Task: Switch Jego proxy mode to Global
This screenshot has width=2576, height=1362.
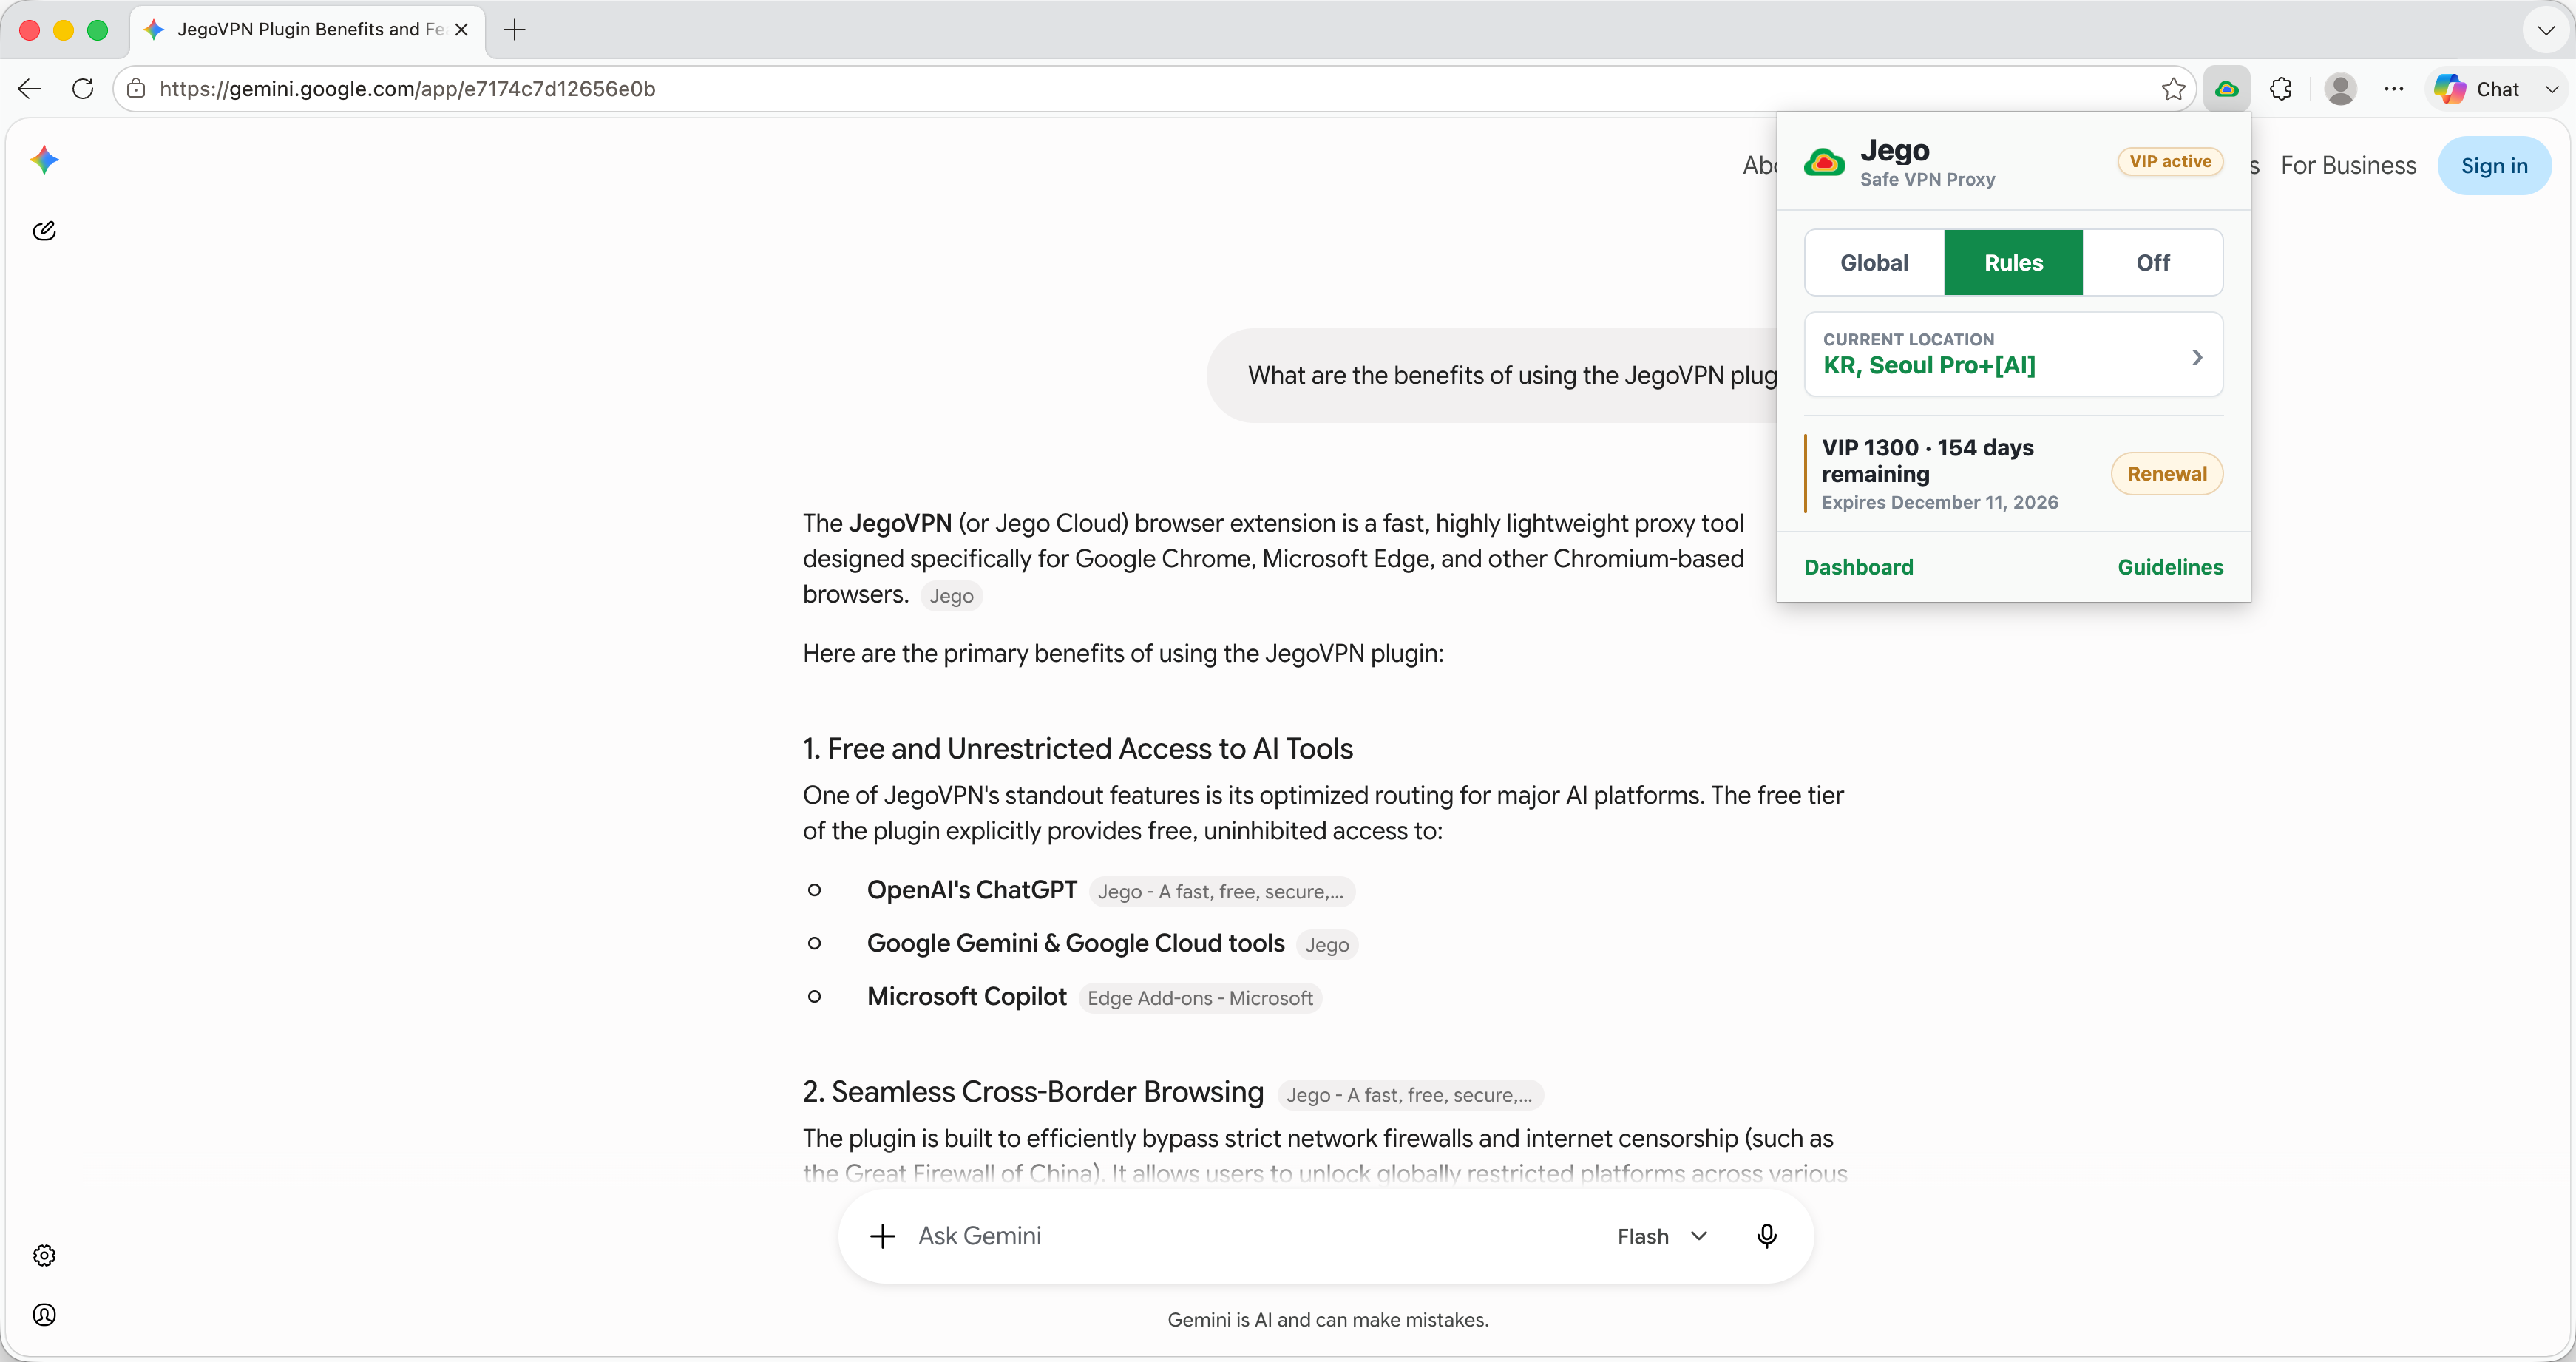Action: (x=1874, y=262)
